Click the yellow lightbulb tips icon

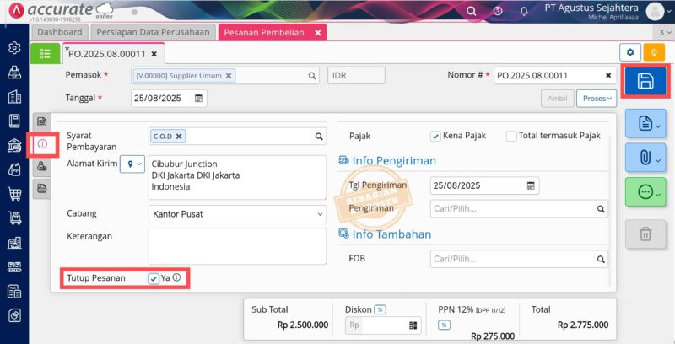[x=653, y=52]
